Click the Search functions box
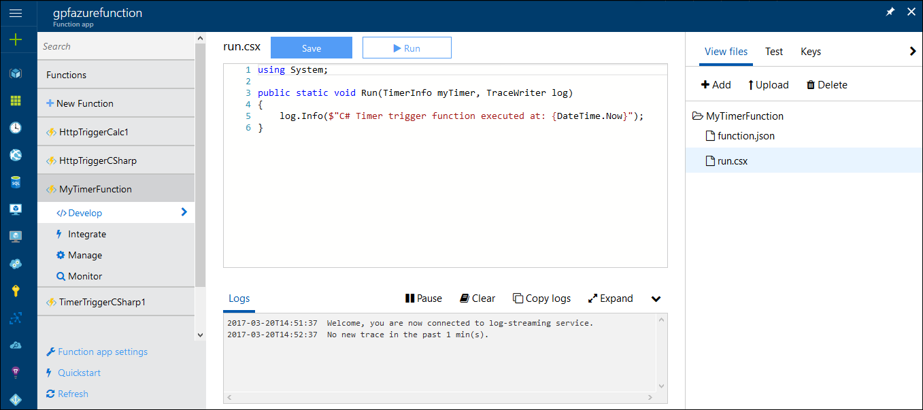The height and width of the screenshot is (410, 923). (116, 46)
